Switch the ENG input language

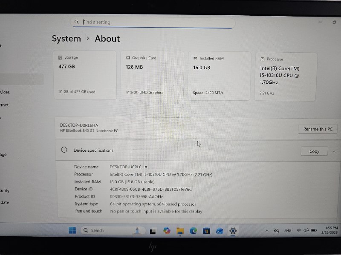click(x=288, y=230)
